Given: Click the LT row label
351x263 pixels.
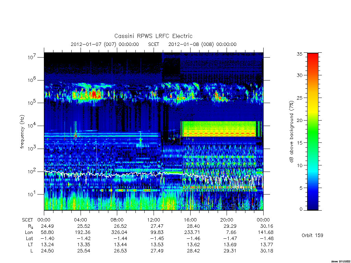Looking at the screenshot, I should click(x=31, y=245).
